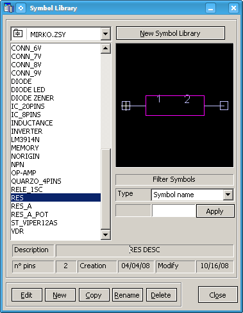This screenshot has height=313, width=243.
Task: Click the Rename button
Action: pyautogui.click(x=127, y=295)
